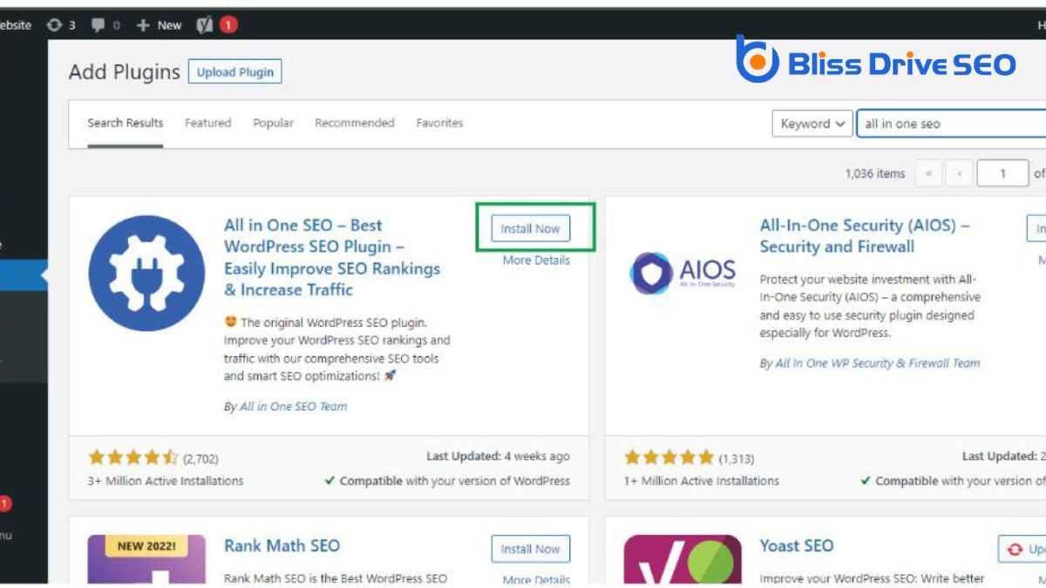The height and width of the screenshot is (588, 1046).
Task: Open the Featured plugins tab
Action: point(207,123)
